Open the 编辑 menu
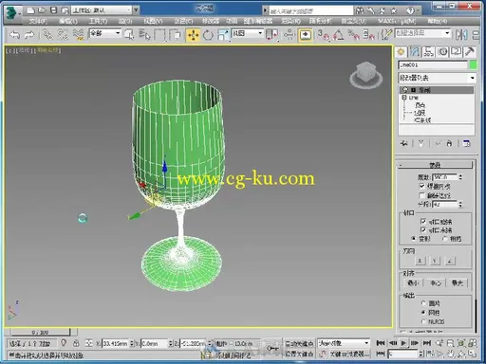The height and width of the screenshot is (364, 486). tap(68, 21)
